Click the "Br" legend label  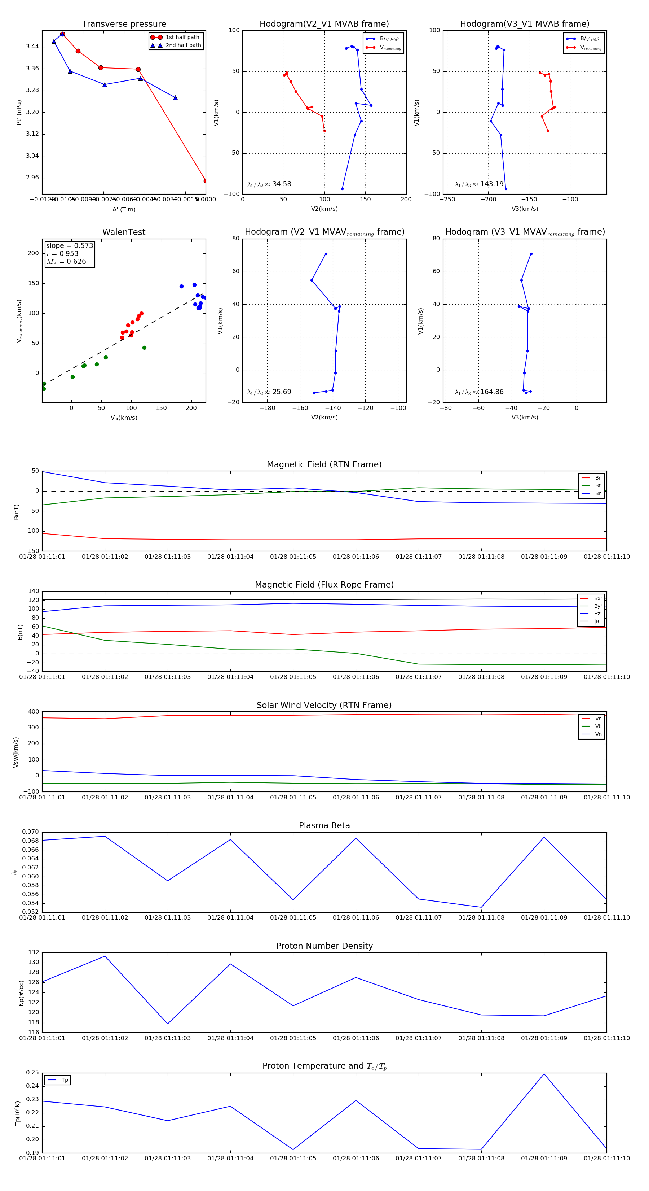(x=598, y=478)
